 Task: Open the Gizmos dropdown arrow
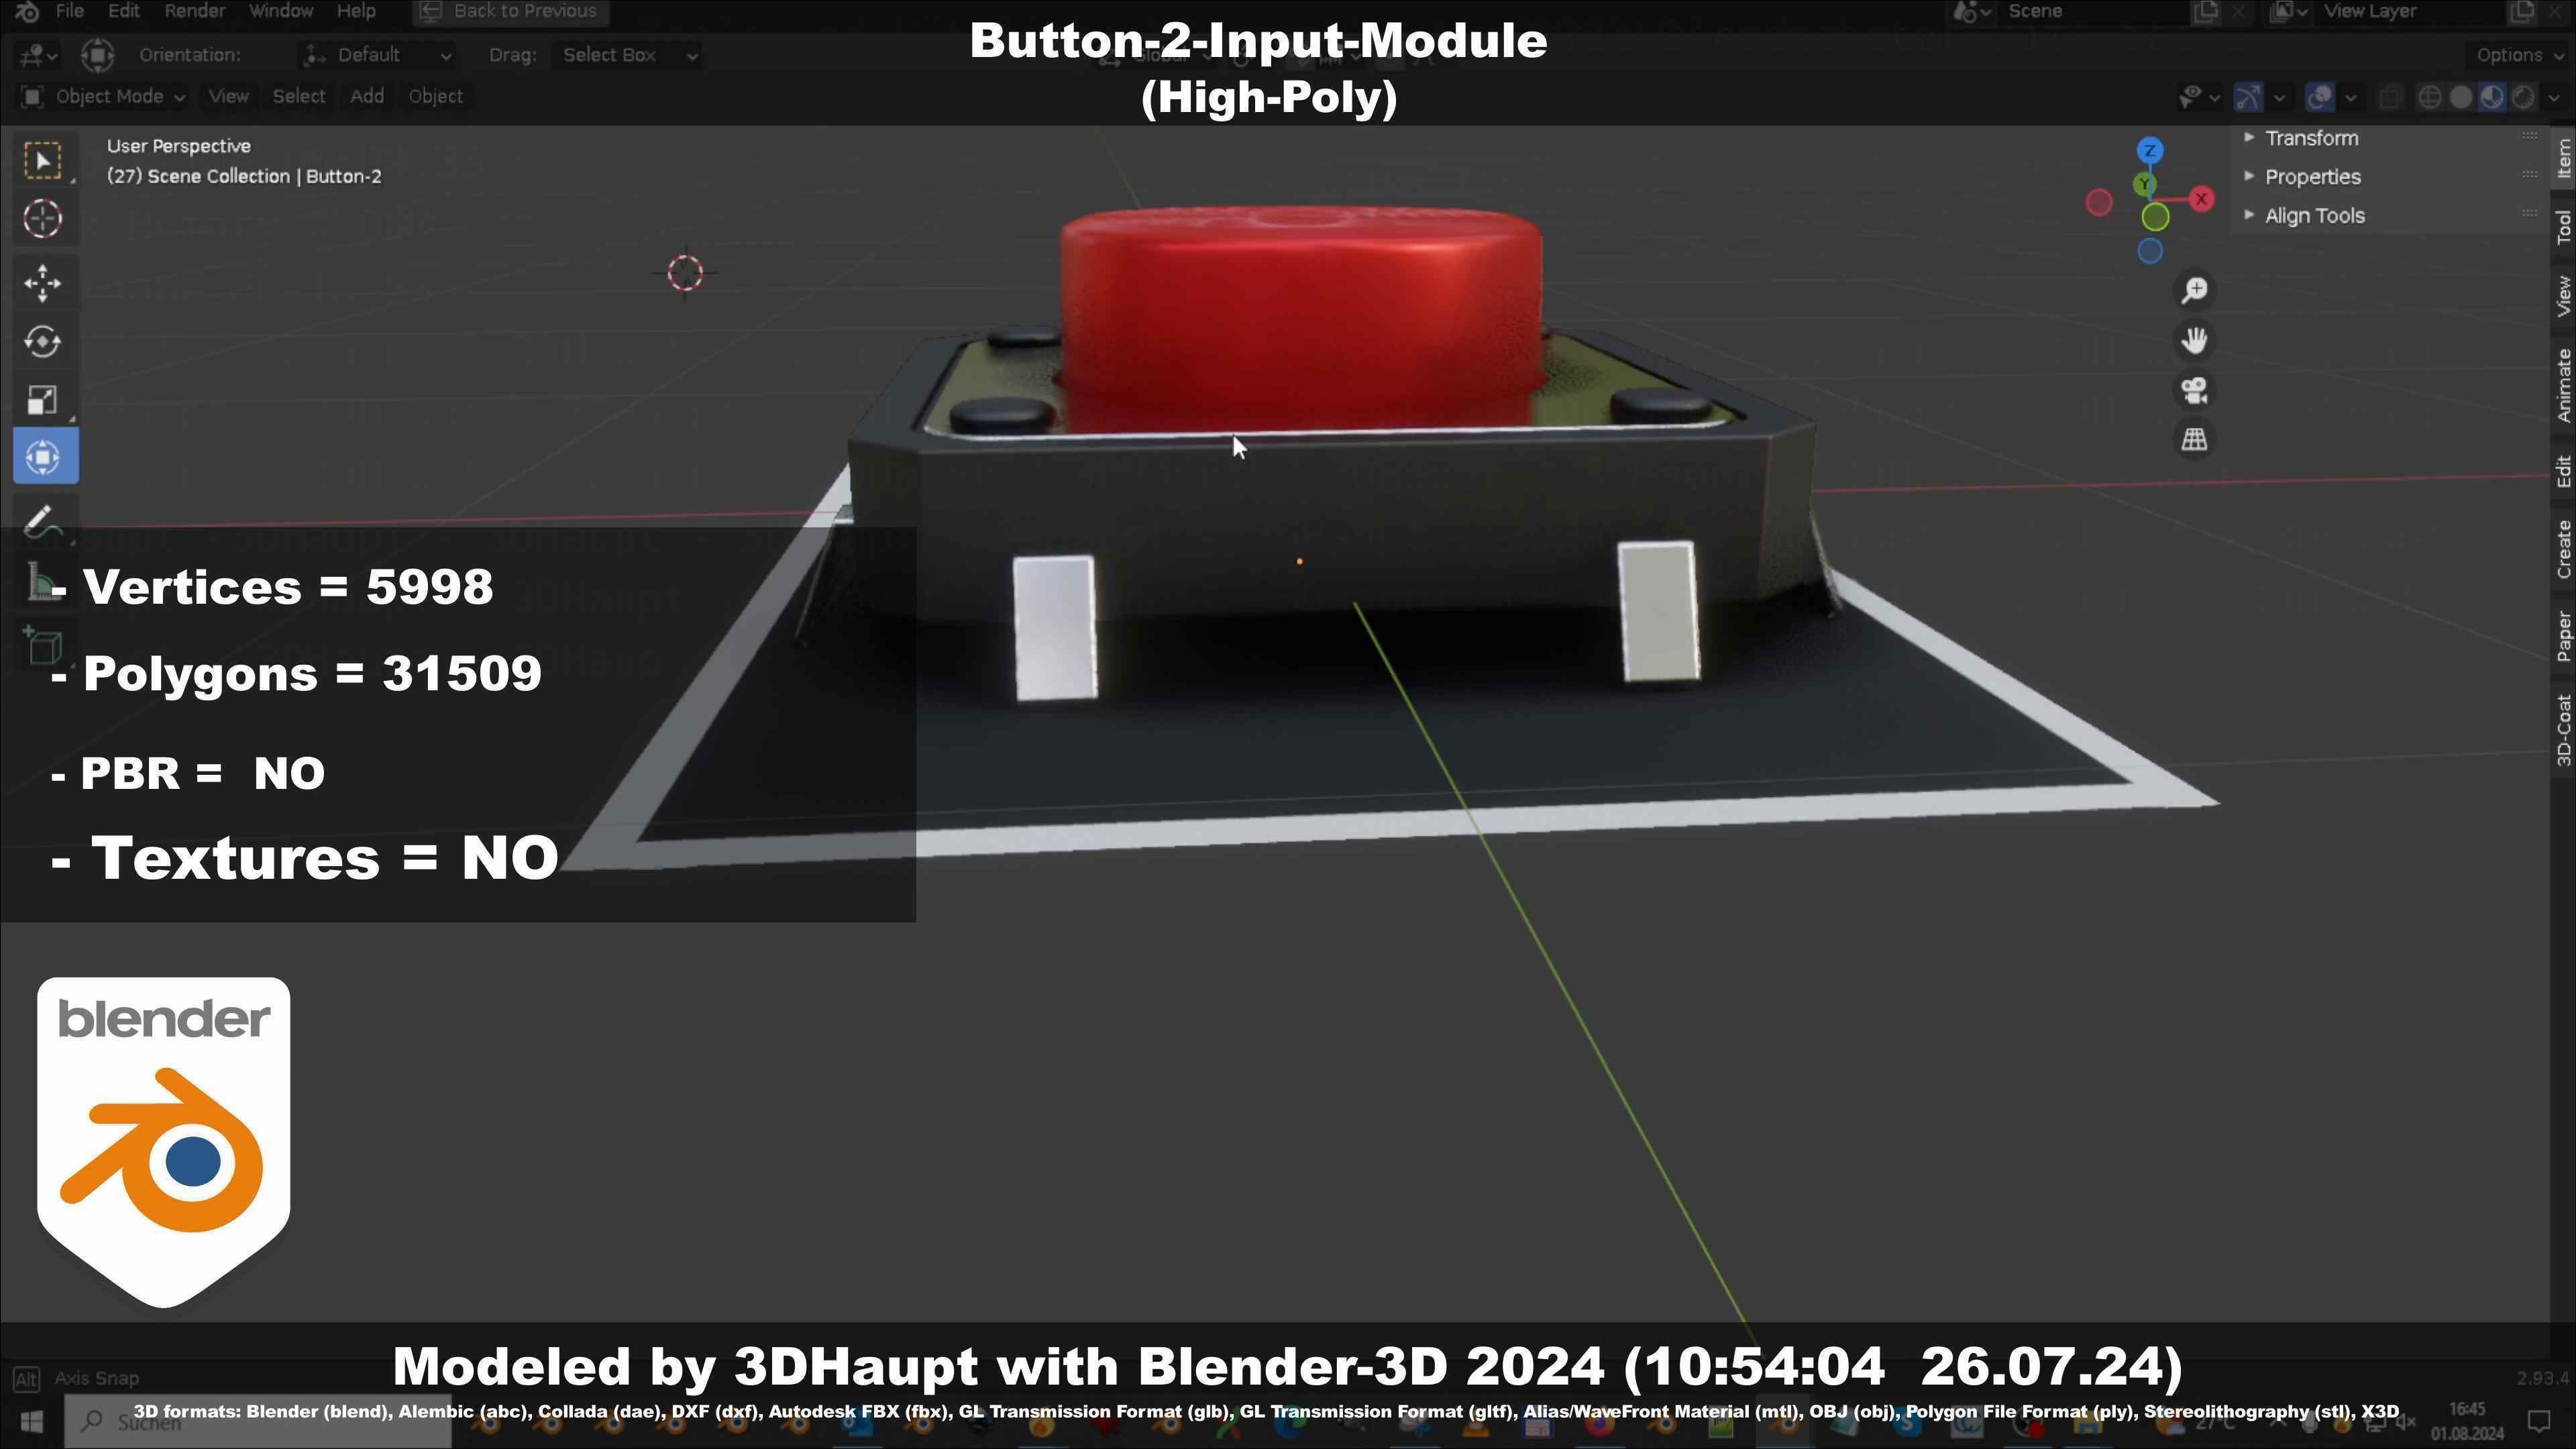pos(2280,97)
